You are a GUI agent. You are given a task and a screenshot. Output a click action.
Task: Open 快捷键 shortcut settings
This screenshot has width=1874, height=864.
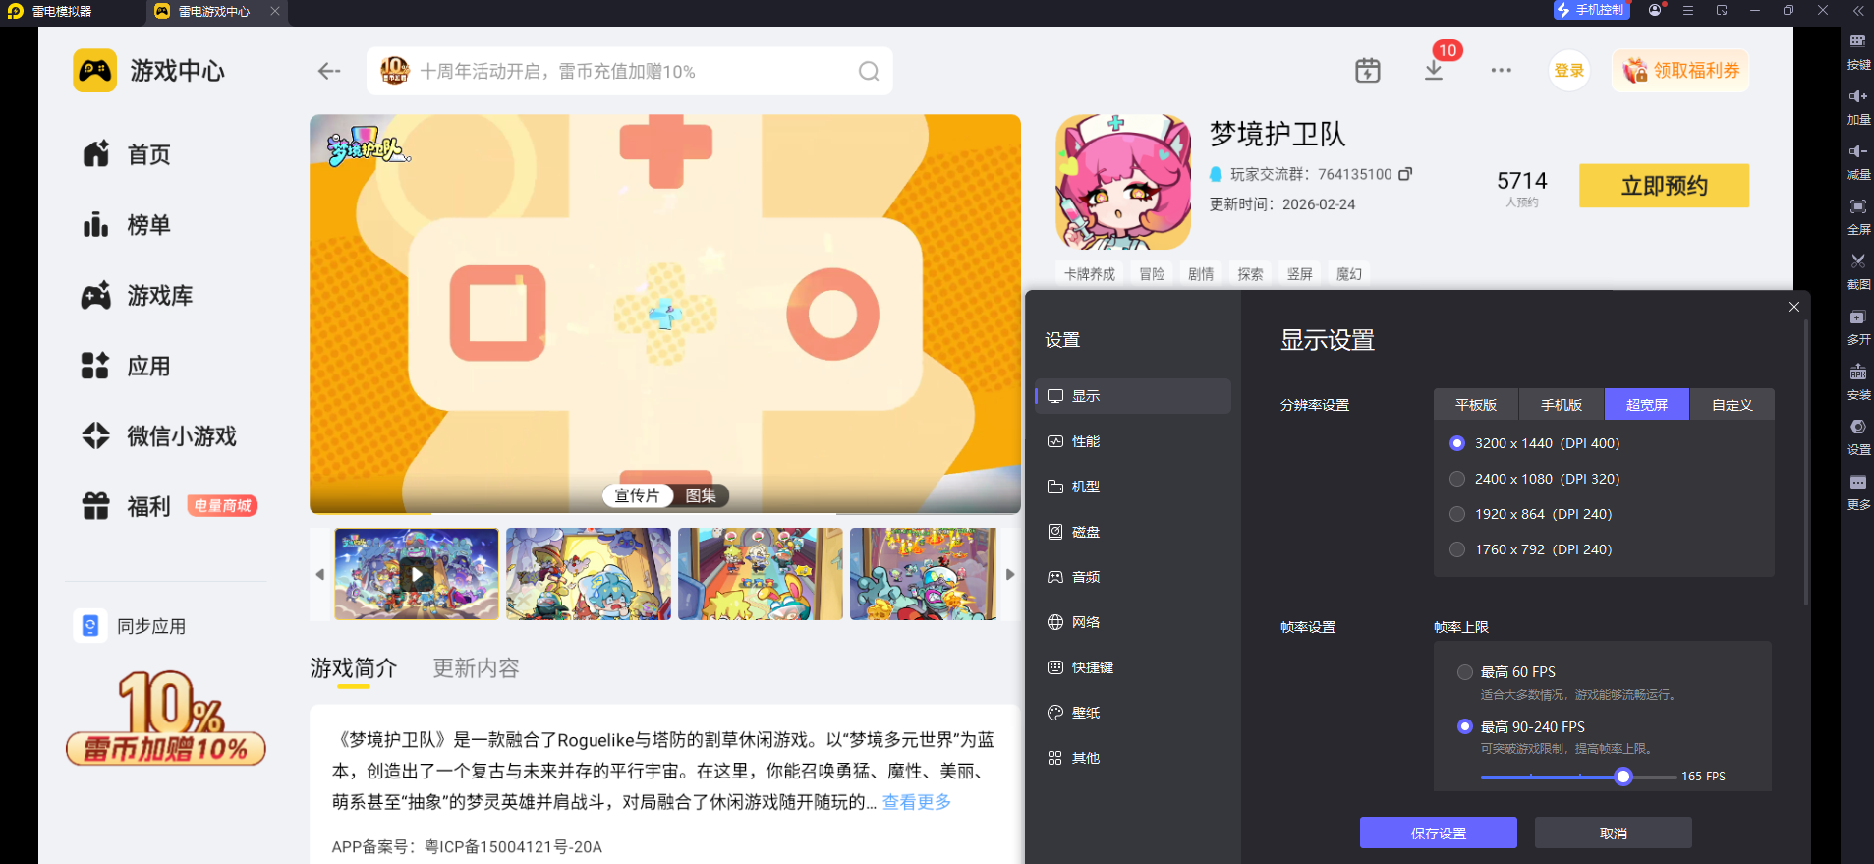point(1133,667)
